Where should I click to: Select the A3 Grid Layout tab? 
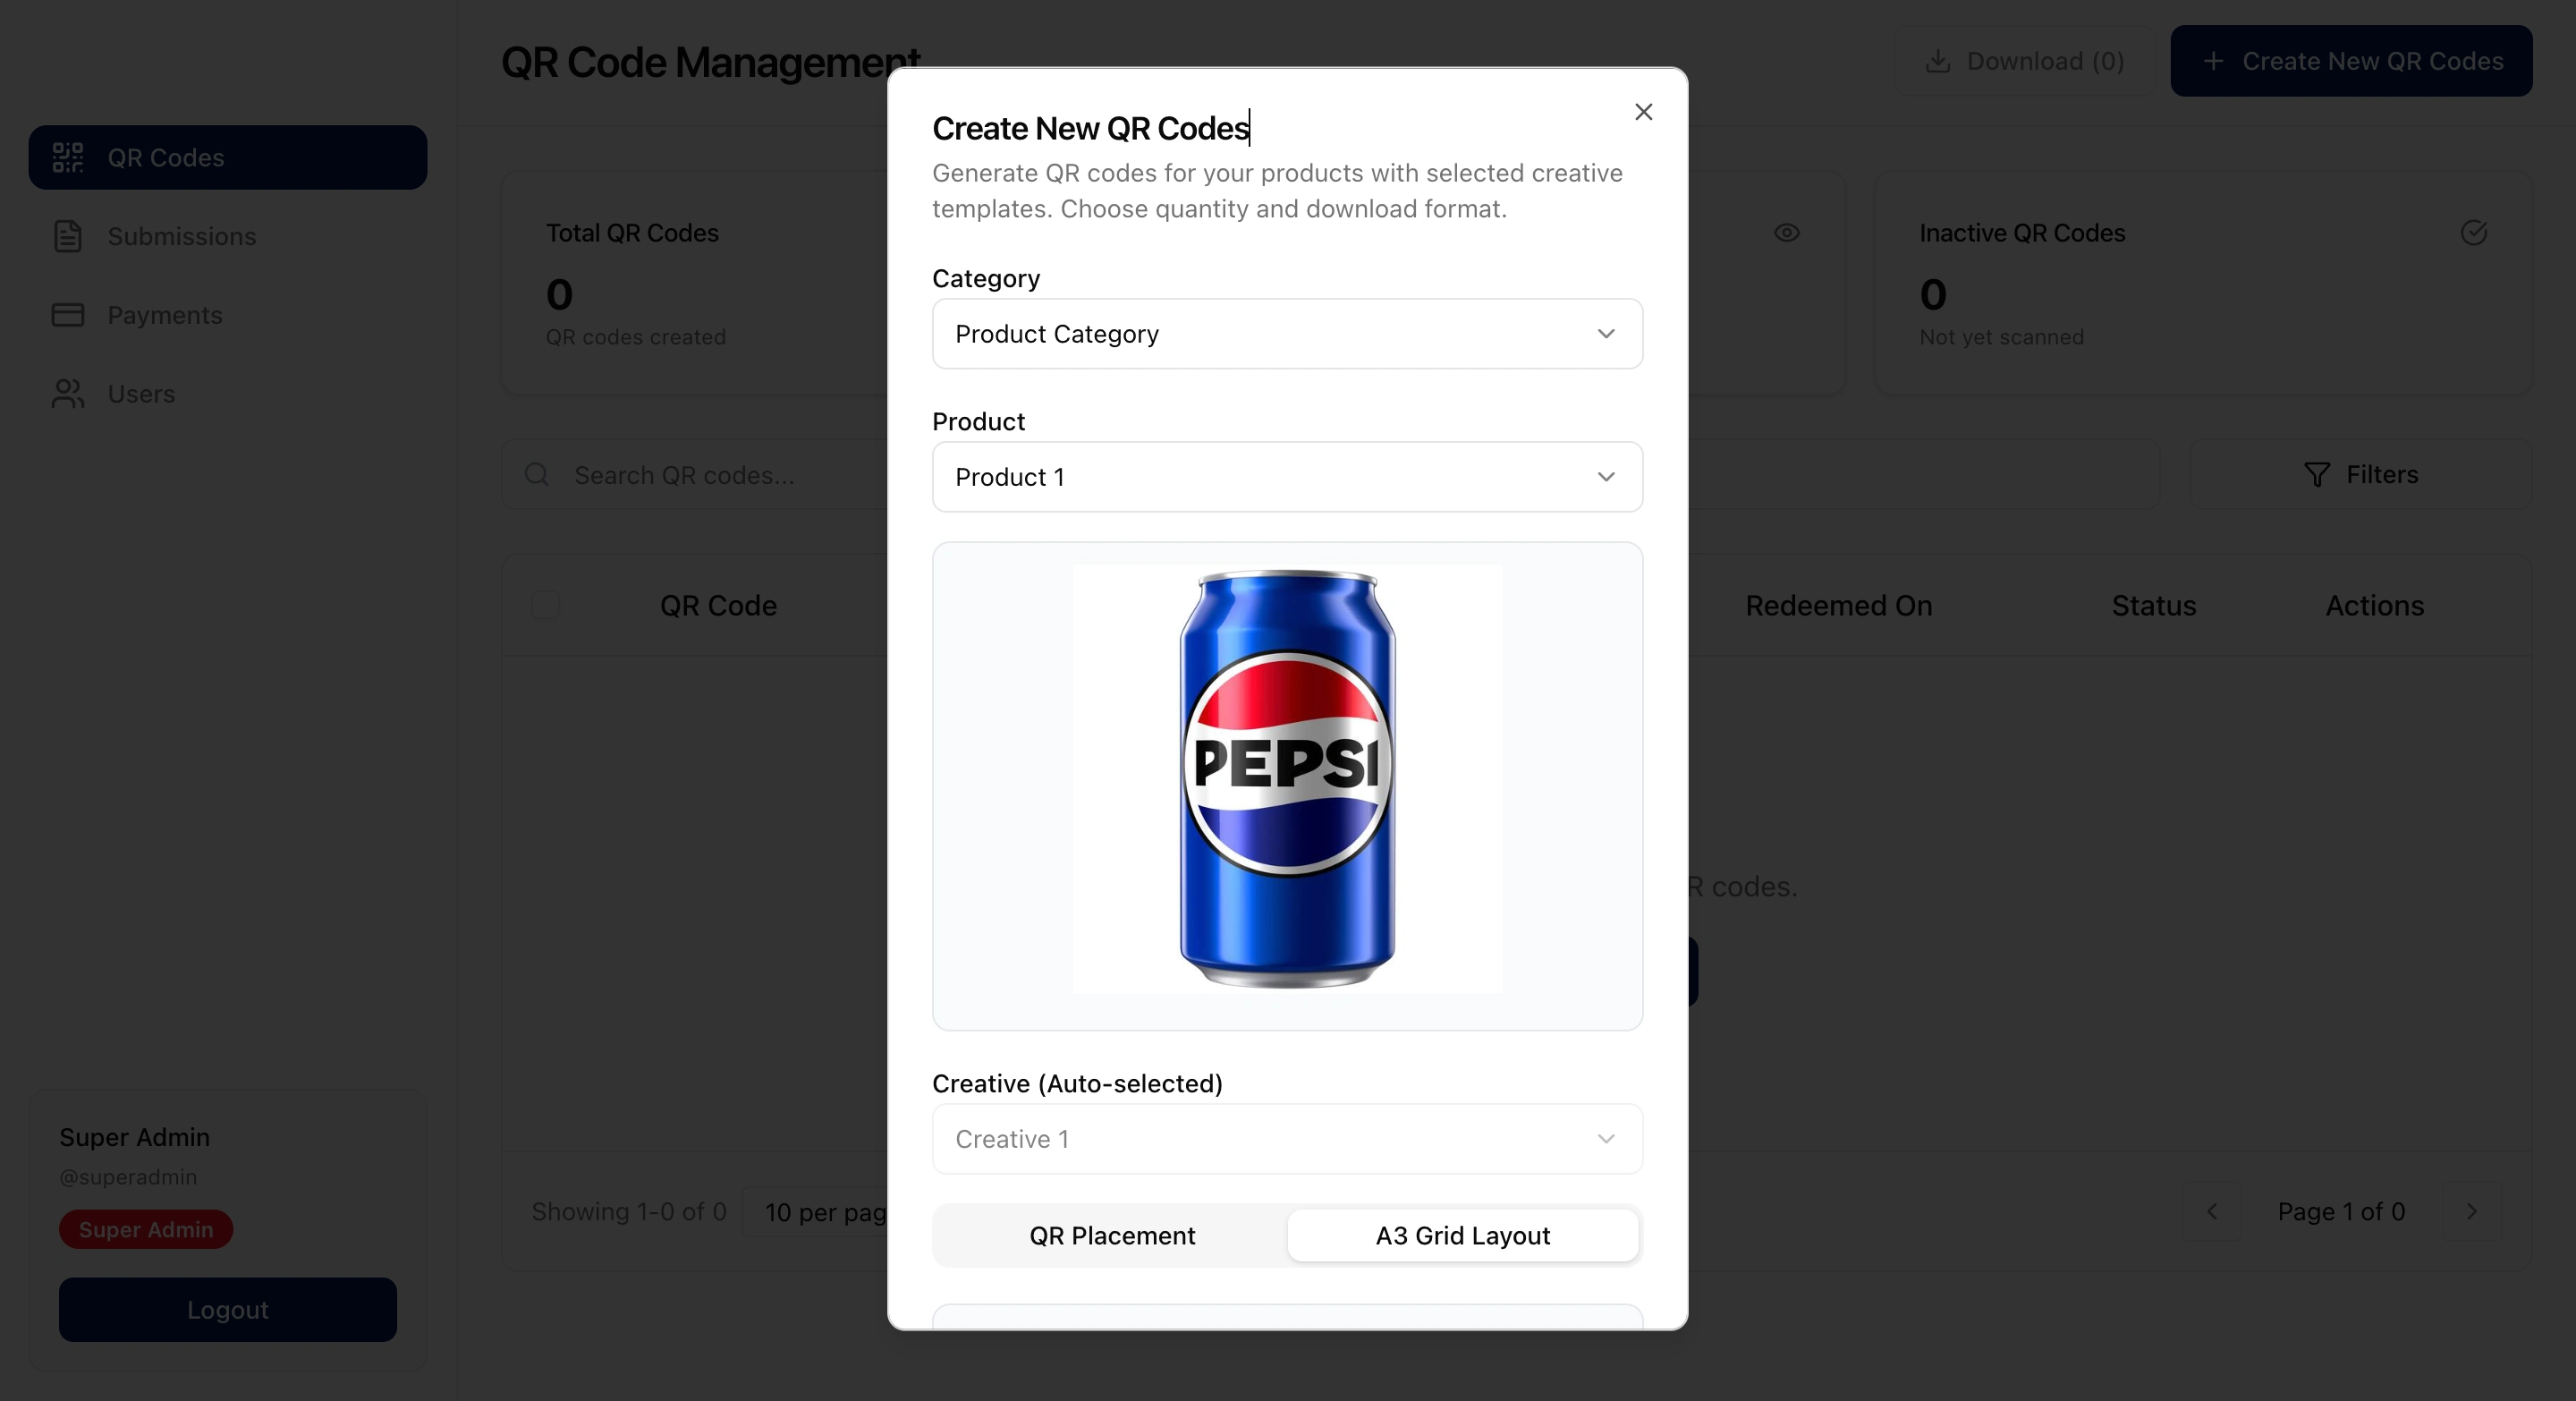point(1462,1235)
